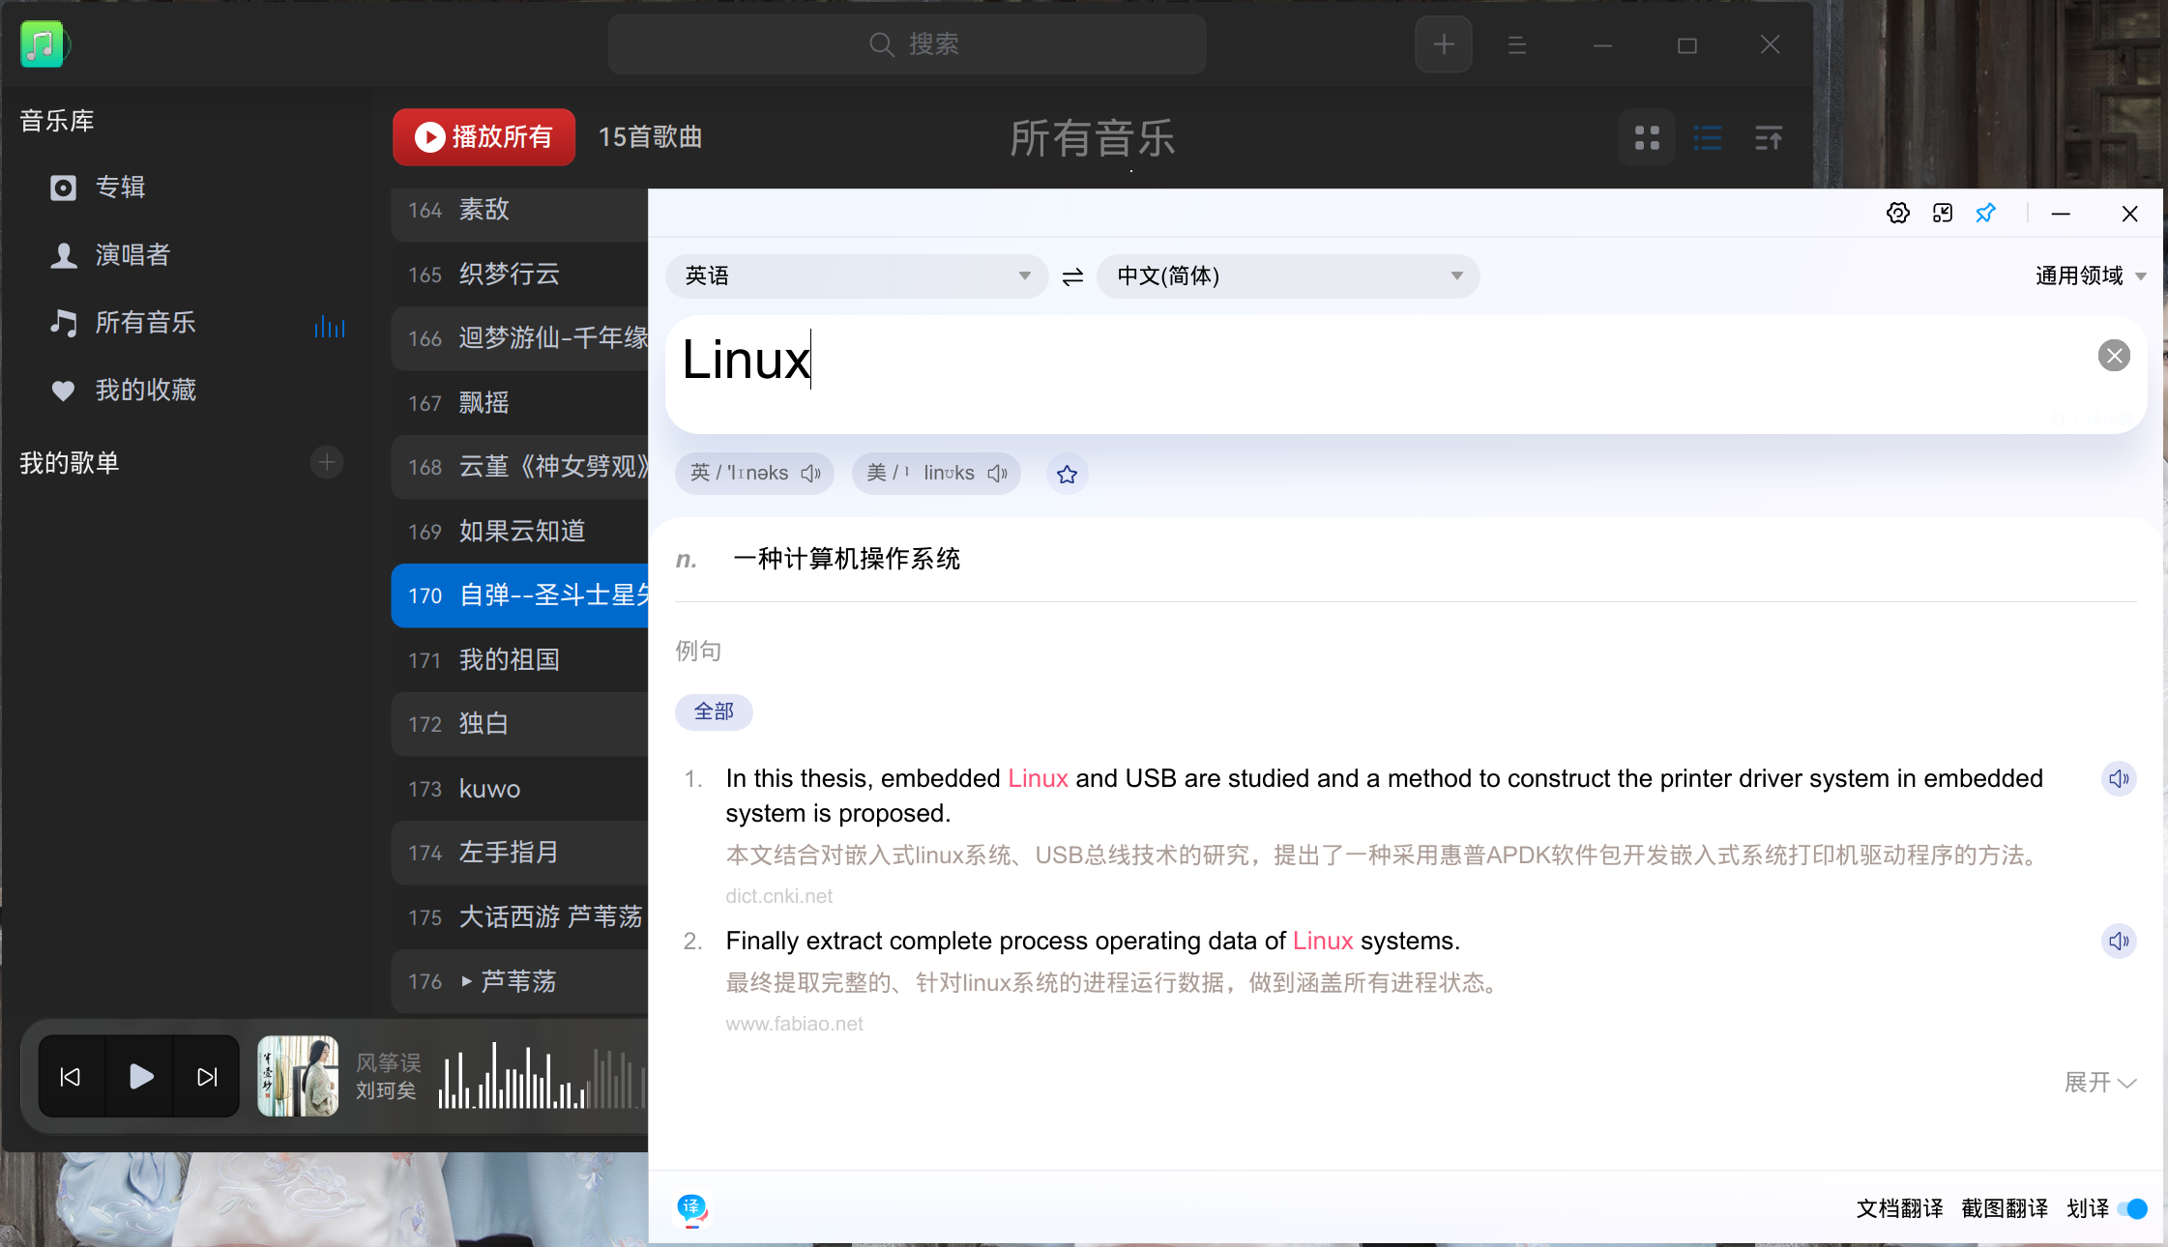This screenshot has width=2168, height=1247.
Task: Click the translator logo icon at bottom left
Action: coord(692,1208)
